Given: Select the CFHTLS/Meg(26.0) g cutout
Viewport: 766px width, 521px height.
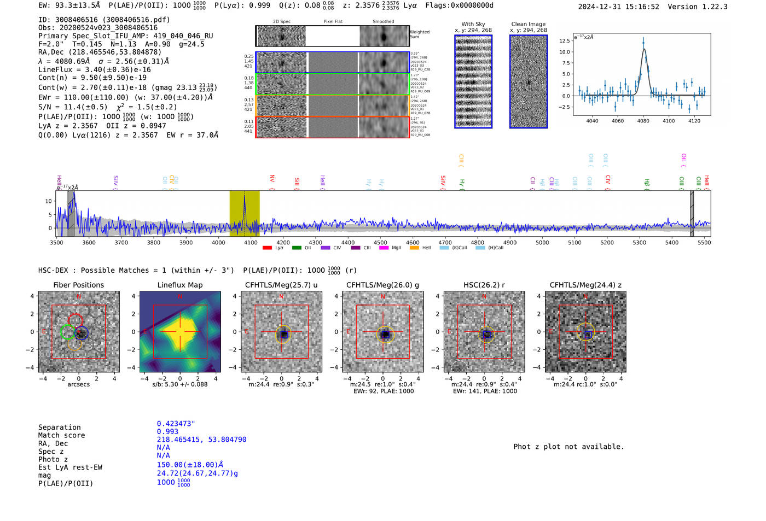Looking at the screenshot, I should tap(383, 332).
